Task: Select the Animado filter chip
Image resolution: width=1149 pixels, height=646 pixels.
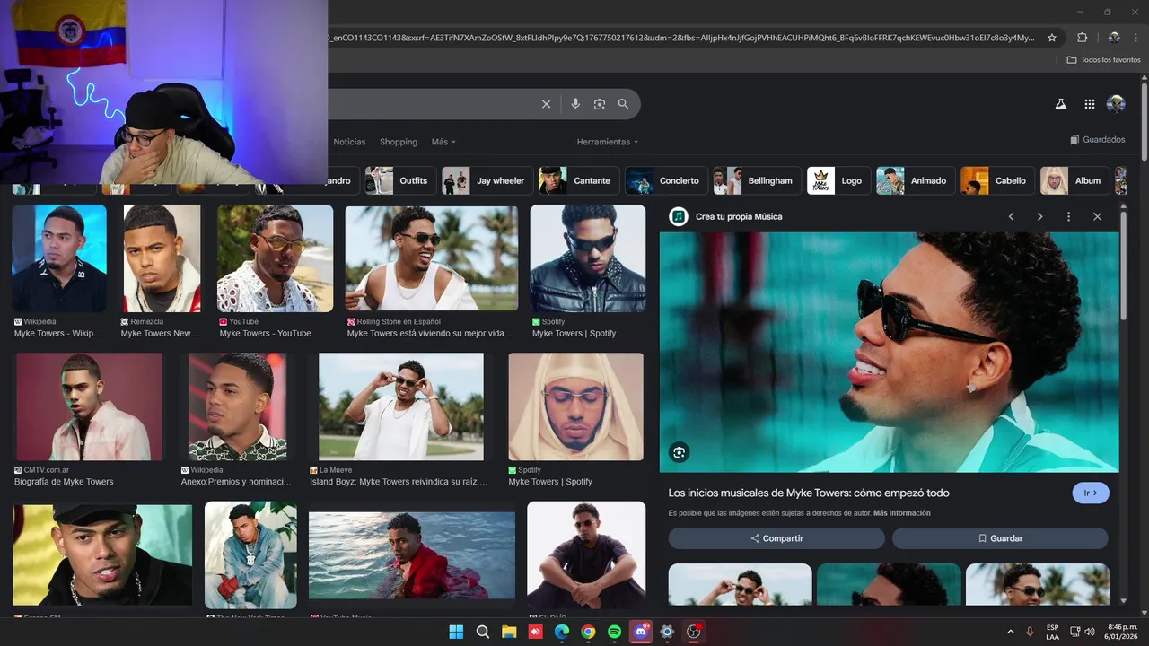Action: (915, 180)
